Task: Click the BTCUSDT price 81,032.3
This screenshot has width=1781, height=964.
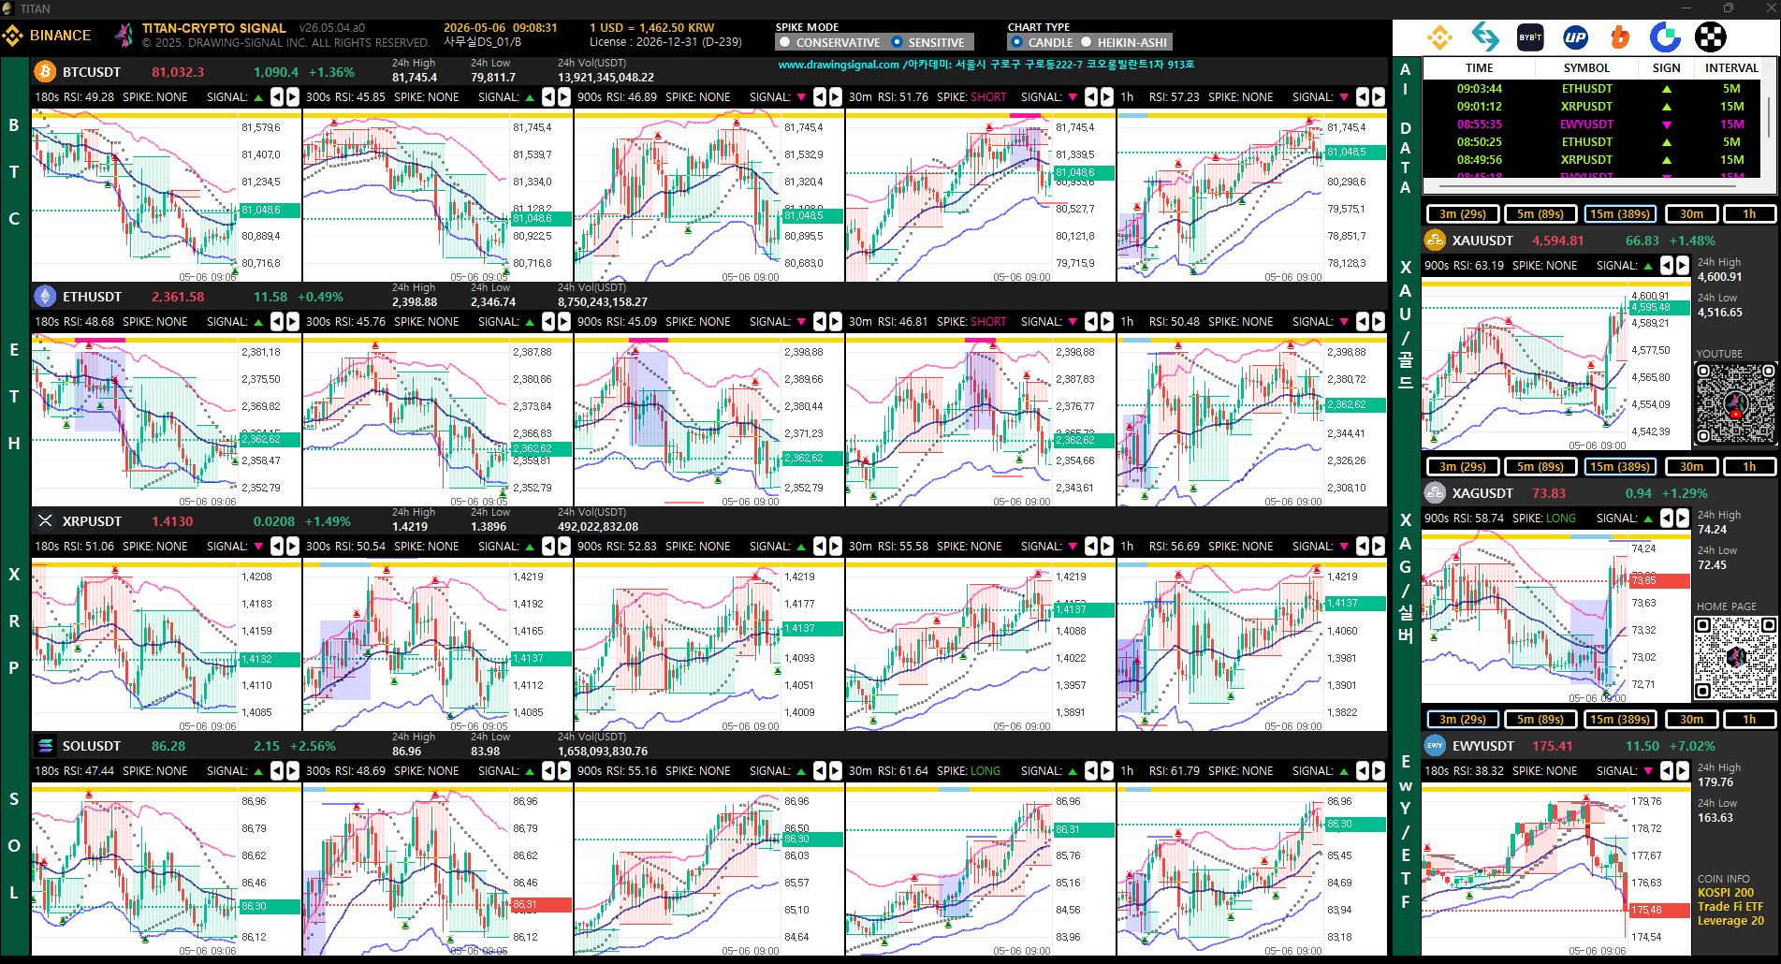Action: [178, 72]
